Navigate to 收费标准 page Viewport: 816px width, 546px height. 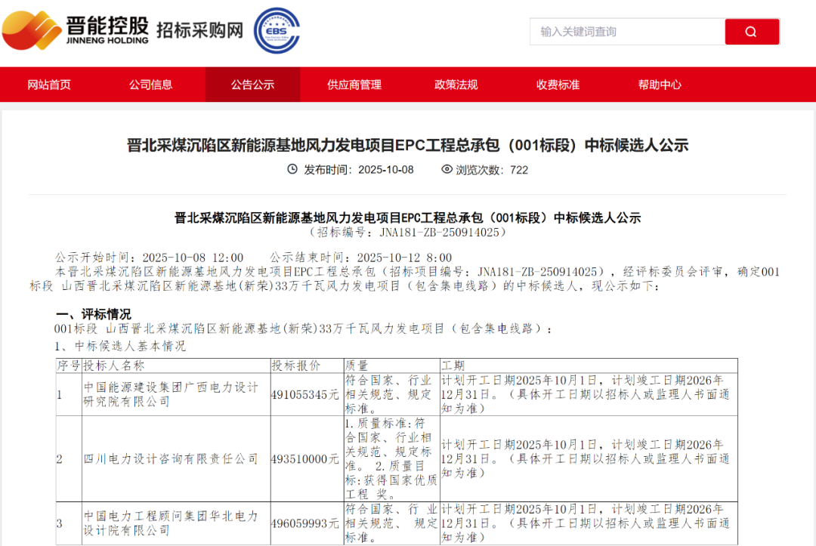[x=558, y=85]
